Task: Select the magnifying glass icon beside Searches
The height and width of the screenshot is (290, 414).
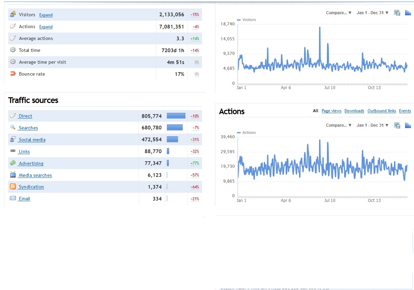Action: 13,128
